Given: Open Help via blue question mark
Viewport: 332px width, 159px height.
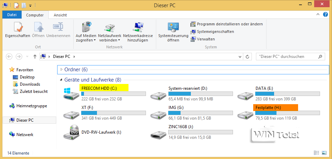Looking at the screenshot, I should point(325,15).
